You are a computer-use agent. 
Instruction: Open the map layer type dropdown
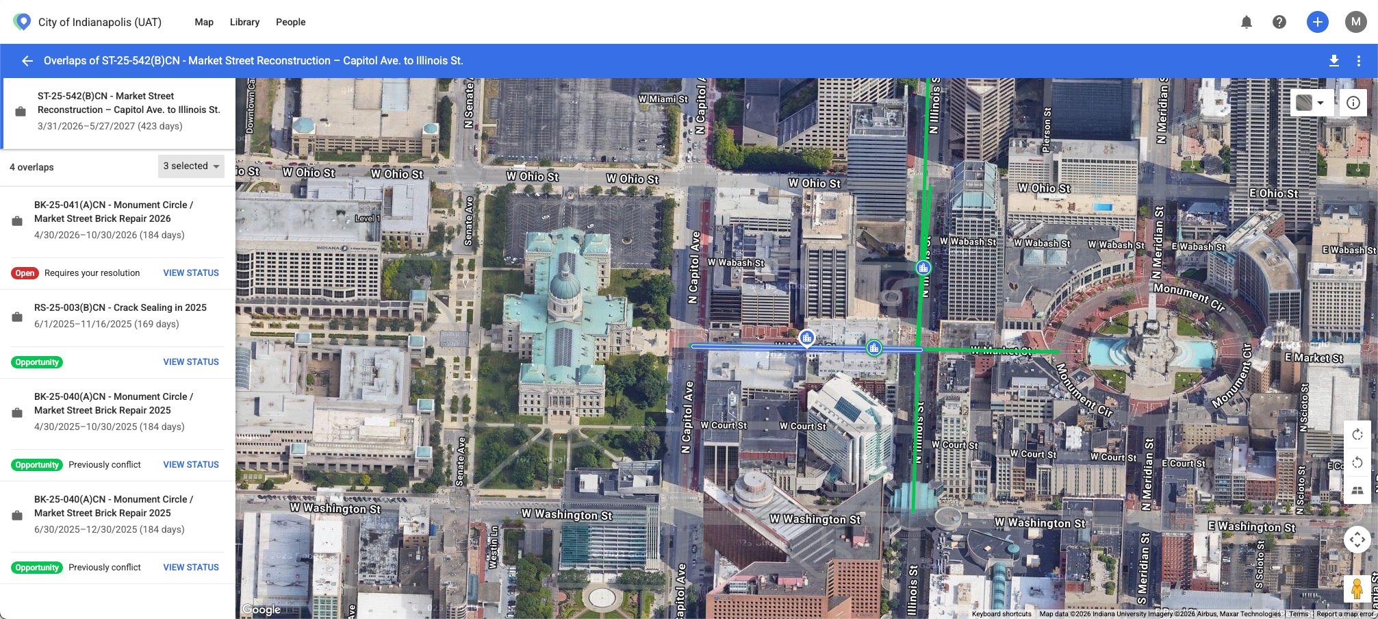[1310, 103]
